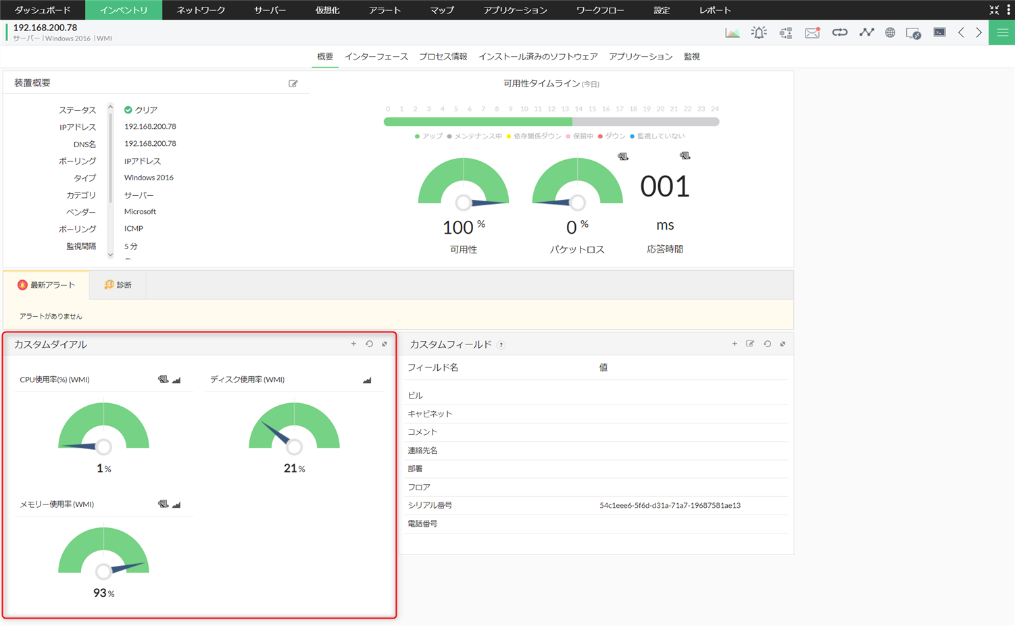Refresh the カスタムダイアル panel

[x=369, y=344]
